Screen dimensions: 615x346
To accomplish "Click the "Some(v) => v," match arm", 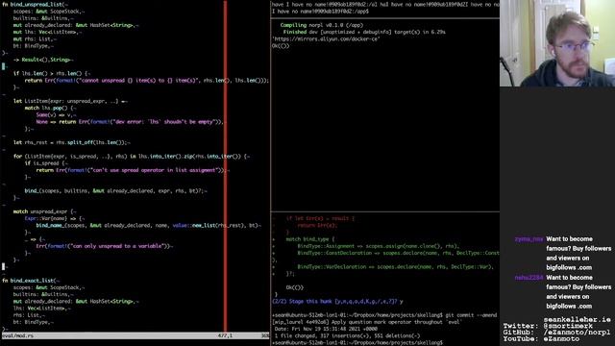I will click(x=56, y=115).
